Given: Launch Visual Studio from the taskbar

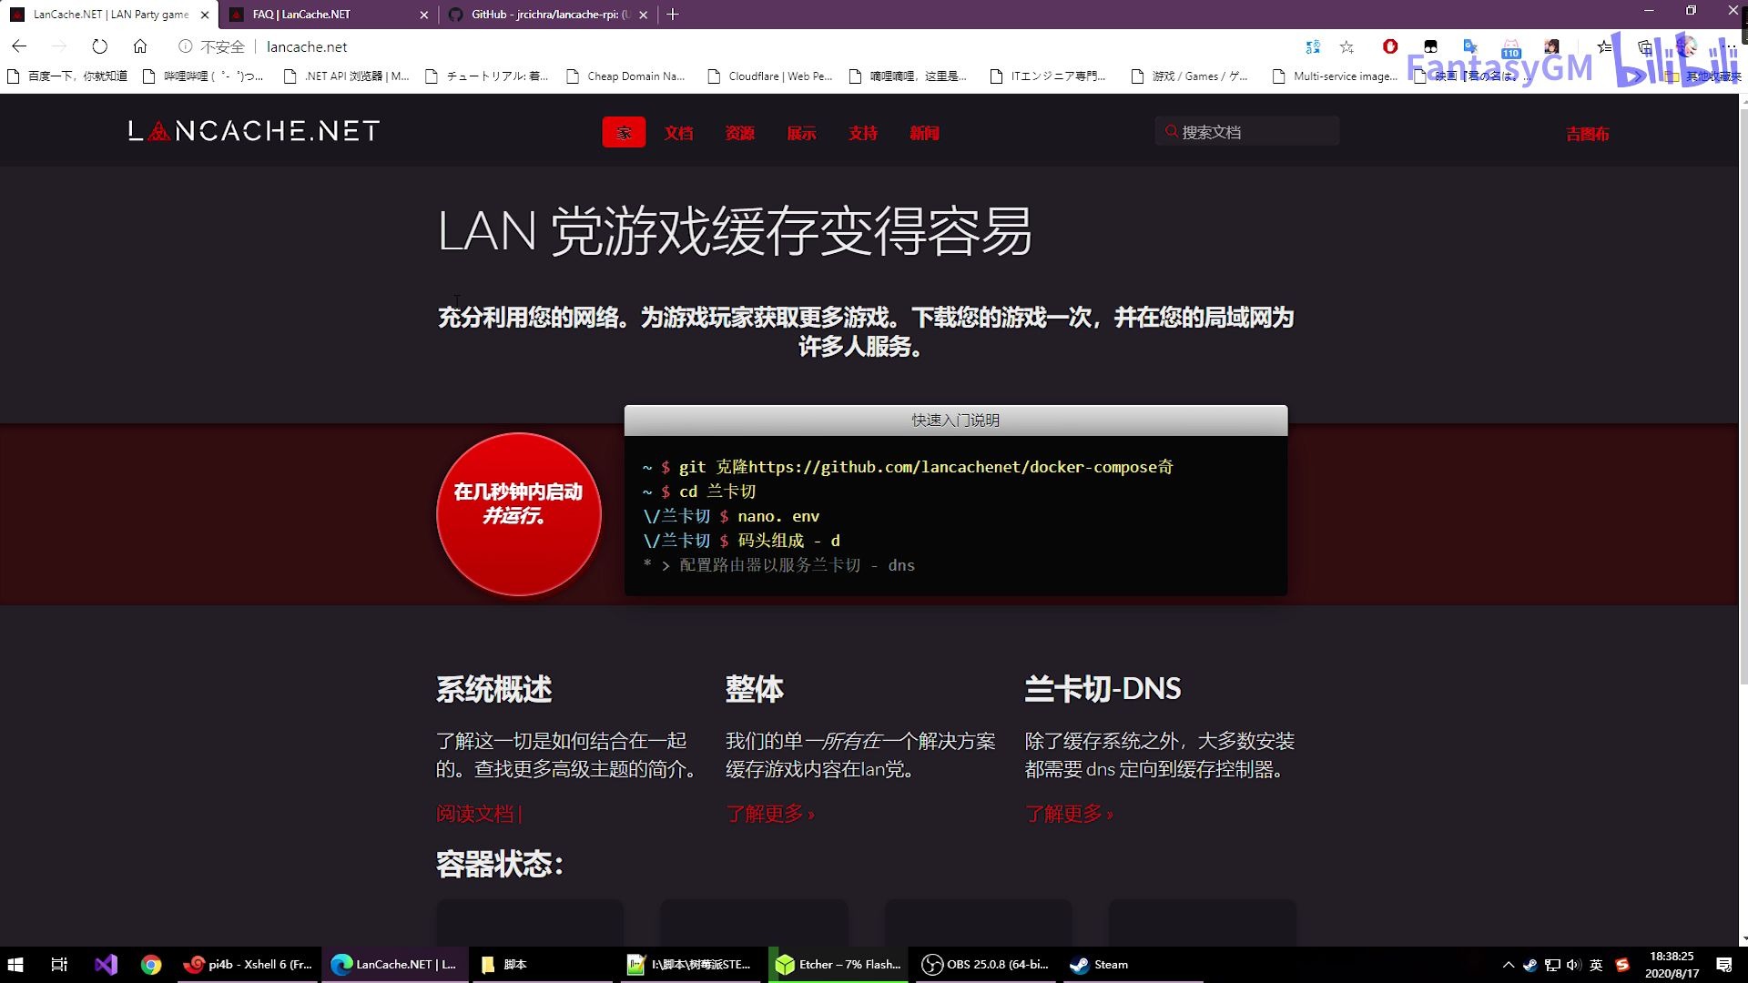Looking at the screenshot, I should pyautogui.click(x=106, y=965).
